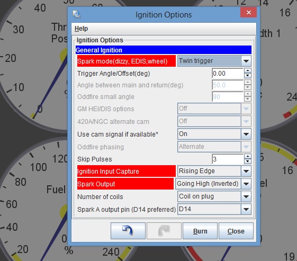The height and width of the screenshot is (261, 297).
Task: Click the Trigger Angle/Offset input field
Action: 228,73
